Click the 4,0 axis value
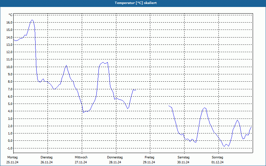The image size is (266, 166). 10,111
